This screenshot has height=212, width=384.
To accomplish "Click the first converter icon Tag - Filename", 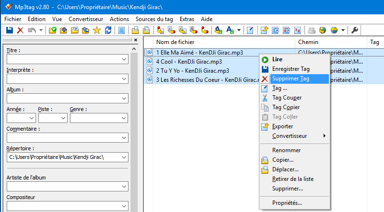I will pos(161,30).
